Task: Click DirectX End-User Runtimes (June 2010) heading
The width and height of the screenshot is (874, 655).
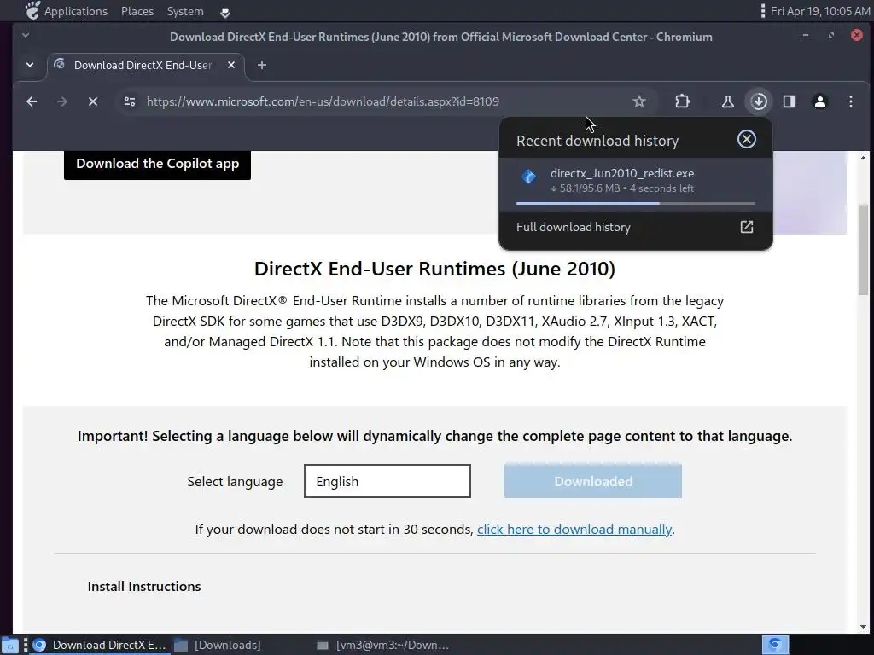Action: click(x=434, y=269)
